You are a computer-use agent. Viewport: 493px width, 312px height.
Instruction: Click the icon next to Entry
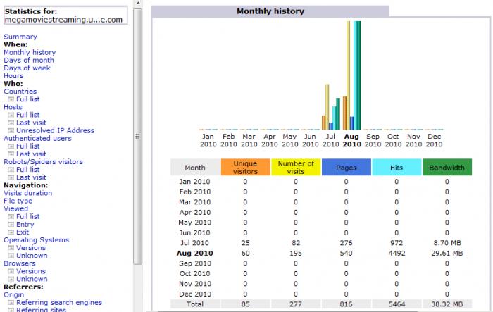pyautogui.click(x=11, y=224)
